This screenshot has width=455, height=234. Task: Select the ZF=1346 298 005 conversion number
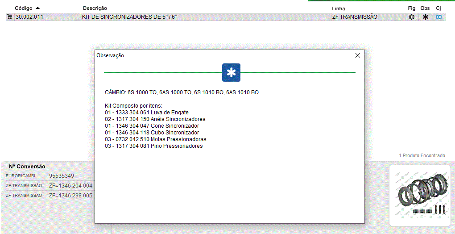click(70, 196)
